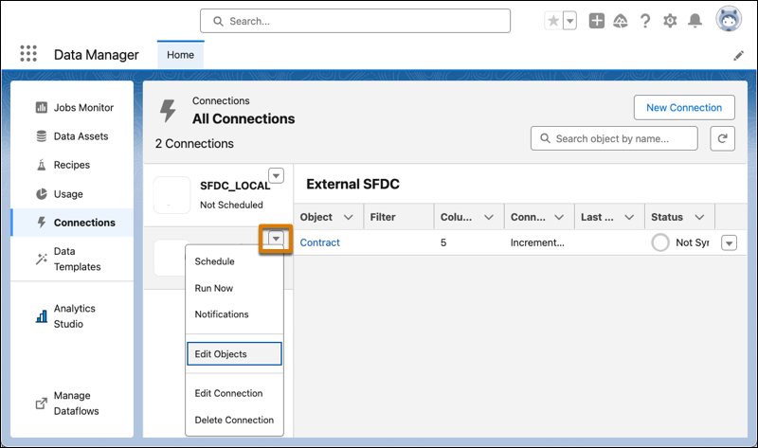This screenshot has height=448, width=758.
Task: Click the Manage Dataflows external link icon
Action: tap(42, 403)
